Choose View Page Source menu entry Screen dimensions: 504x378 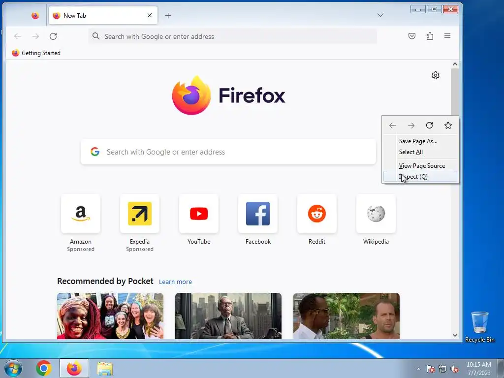420,166
